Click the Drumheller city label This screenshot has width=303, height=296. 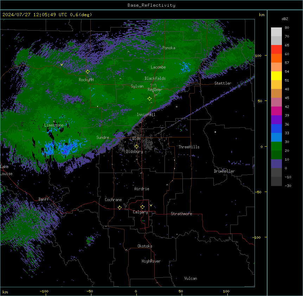pyautogui.click(x=224, y=171)
